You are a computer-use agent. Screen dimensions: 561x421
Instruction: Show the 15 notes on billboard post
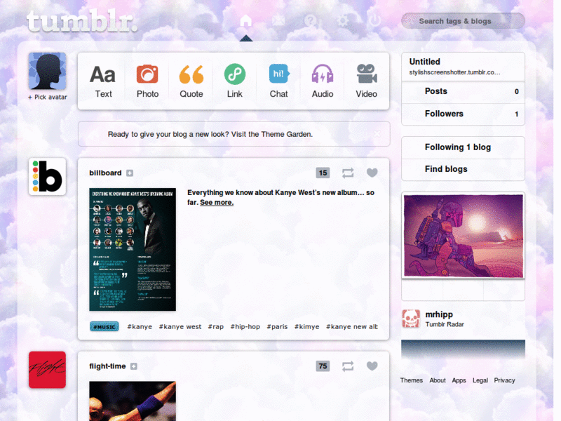tap(323, 173)
